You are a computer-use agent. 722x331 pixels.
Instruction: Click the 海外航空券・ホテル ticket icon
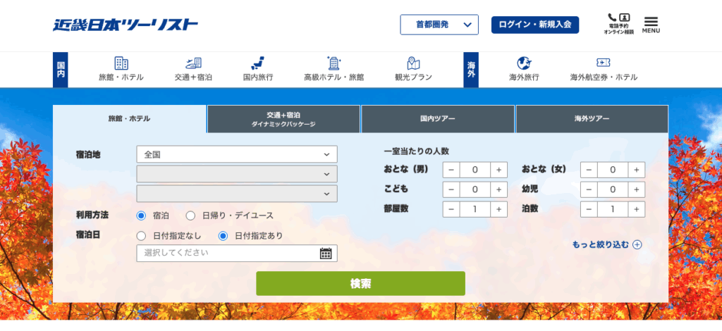pyautogui.click(x=604, y=63)
